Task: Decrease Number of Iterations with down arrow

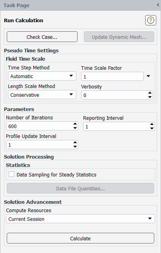Action: pos(75,128)
